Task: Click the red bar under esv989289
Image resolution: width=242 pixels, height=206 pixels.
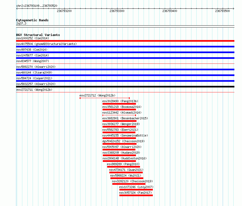Action: point(123,167)
